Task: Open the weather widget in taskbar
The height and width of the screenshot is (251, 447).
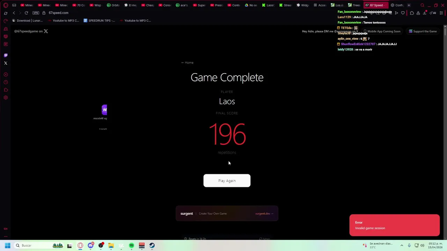Action: coord(378,245)
